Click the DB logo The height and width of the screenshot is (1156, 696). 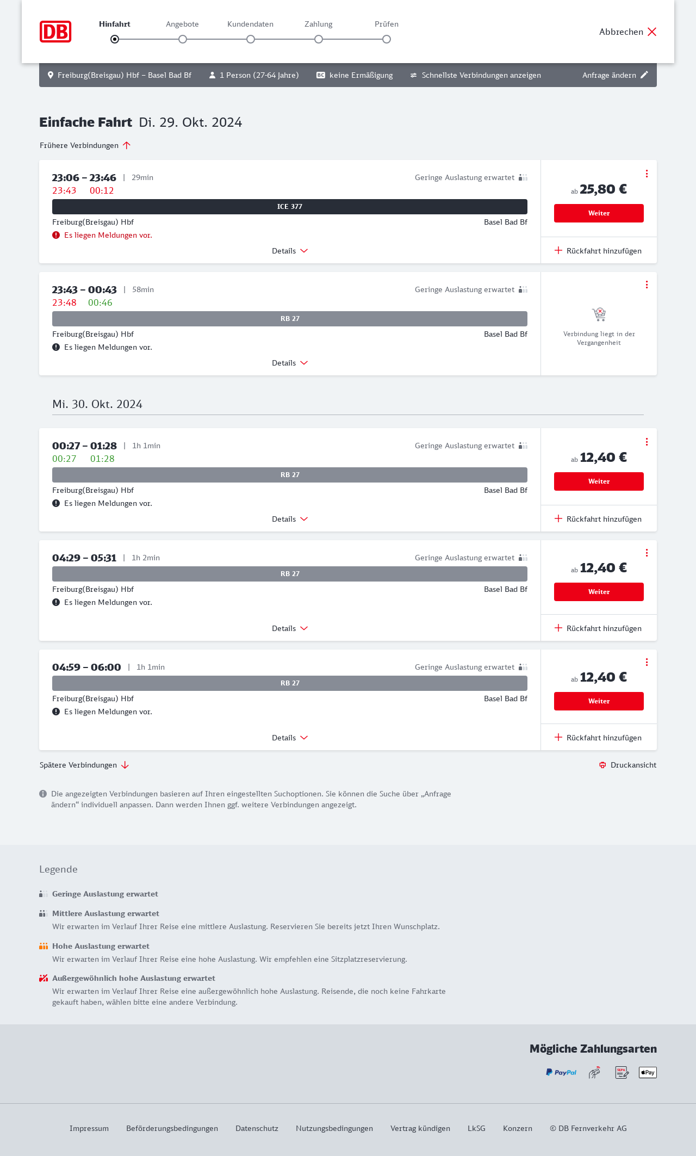click(x=55, y=32)
